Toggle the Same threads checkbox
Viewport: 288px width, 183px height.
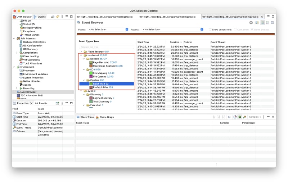252,29
